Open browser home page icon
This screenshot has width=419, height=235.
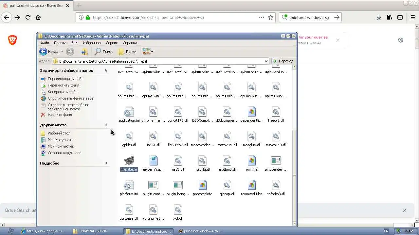[38, 17]
